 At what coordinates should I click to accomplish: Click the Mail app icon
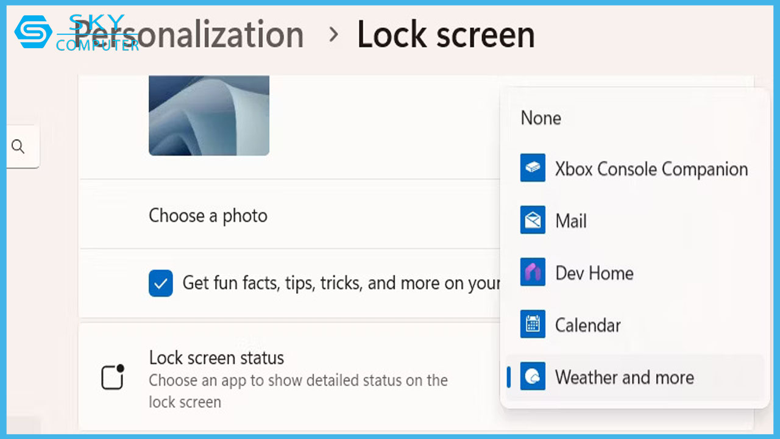[533, 220]
